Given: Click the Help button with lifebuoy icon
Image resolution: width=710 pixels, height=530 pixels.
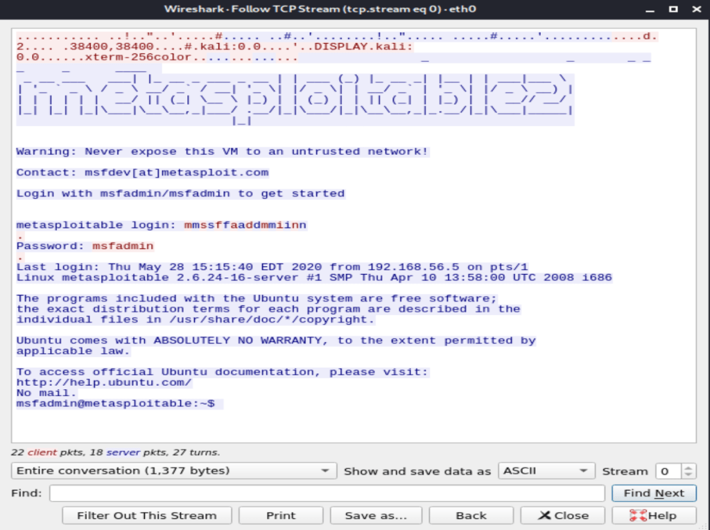Looking at the screenshot, I should tap(652, 515).
